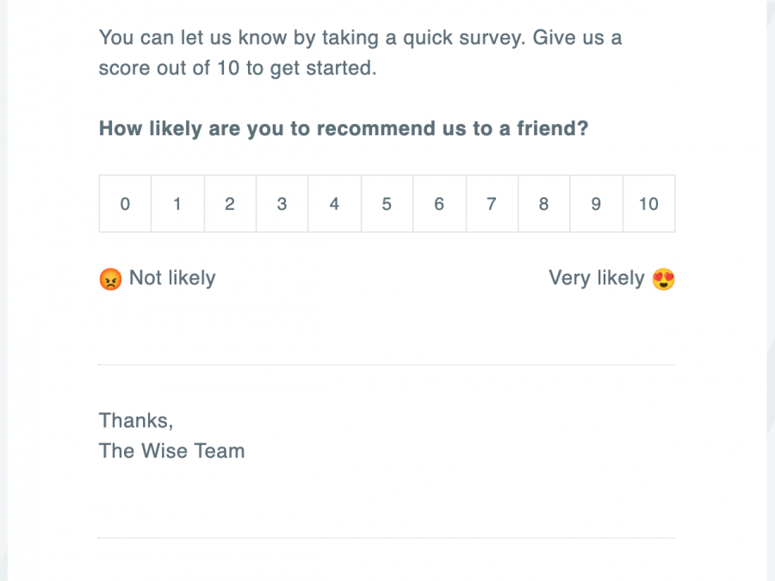Click the "score out of 10" text line
This screenshot has width=775, height=581.
[x=238, y=69]
